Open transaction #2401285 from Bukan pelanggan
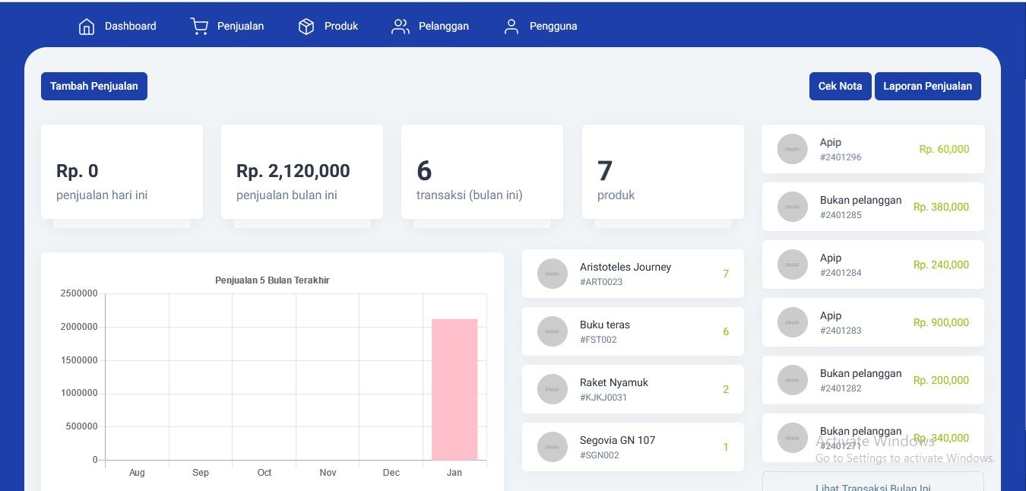The image size is (1026, 491). [872, 207]
